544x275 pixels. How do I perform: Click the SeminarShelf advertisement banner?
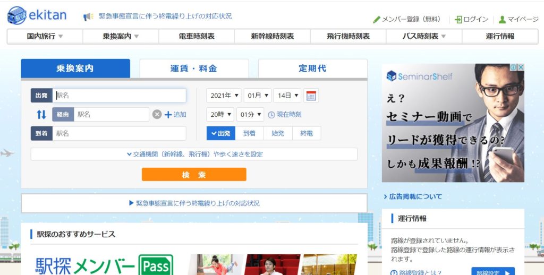[453, 123]
